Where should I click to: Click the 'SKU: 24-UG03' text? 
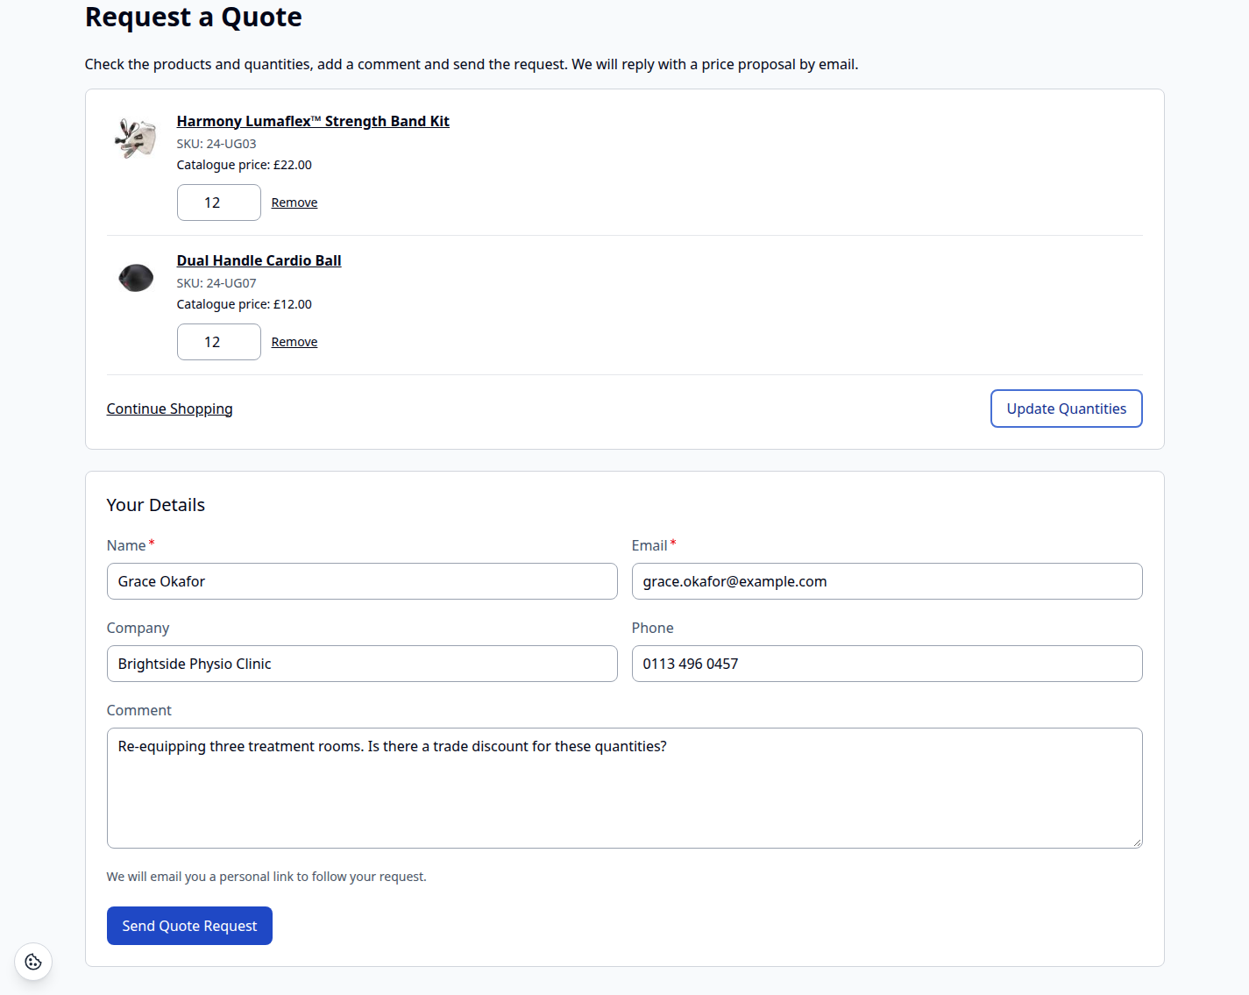(216, 144)
